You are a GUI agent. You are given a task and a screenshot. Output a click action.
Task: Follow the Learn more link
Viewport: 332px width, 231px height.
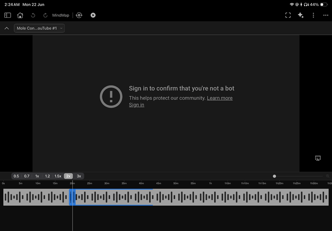(x=220, y=98)
